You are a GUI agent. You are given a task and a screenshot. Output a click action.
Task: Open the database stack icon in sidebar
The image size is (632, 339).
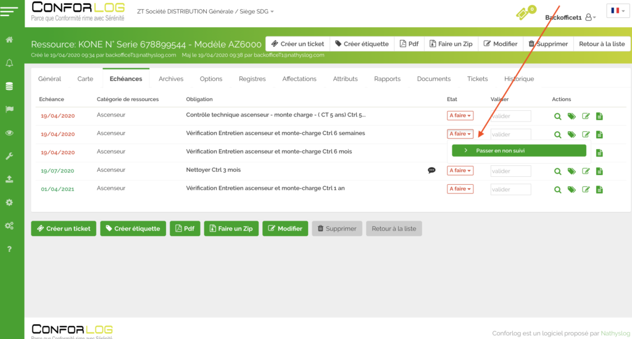click(9, 86)
